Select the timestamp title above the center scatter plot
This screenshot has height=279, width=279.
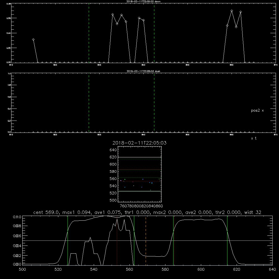(x=139, y=143)
